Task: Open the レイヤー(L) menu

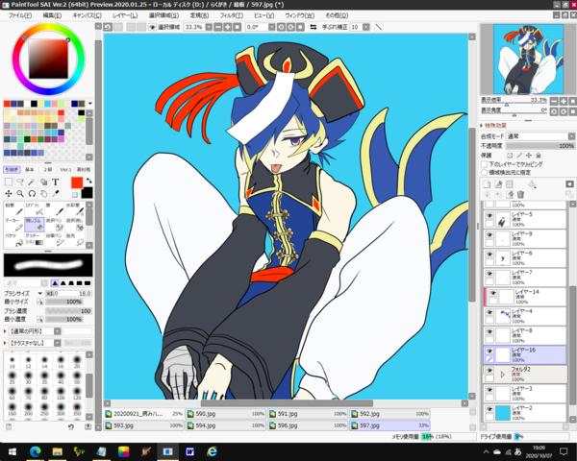Action: (125, 15)
